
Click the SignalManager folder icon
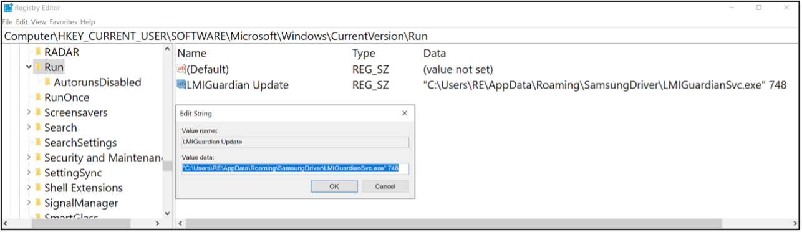pos(37,203)
